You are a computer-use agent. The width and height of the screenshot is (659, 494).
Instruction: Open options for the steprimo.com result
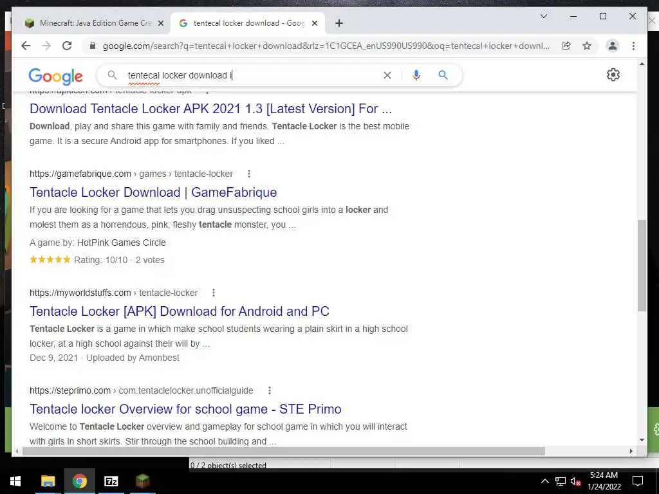pos(270,390)
